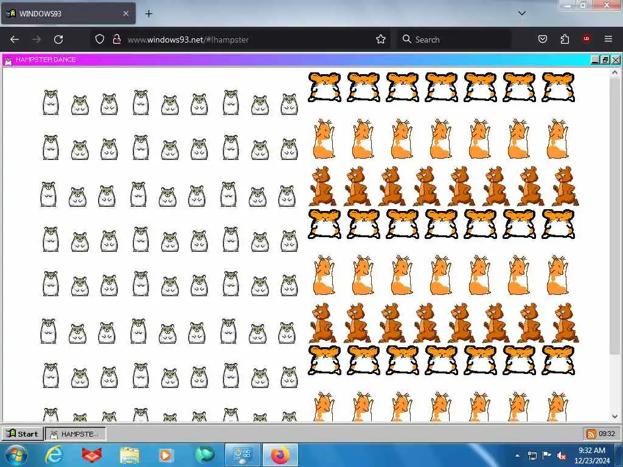Image resolution: width=623 pixels, height=467 pixels.
Task: Open Windows Explorer folder from taskbar
Action: tap(130, 455)
